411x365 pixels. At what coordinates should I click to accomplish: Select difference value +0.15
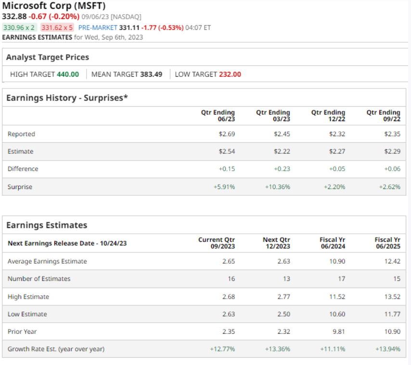point(227,169)
